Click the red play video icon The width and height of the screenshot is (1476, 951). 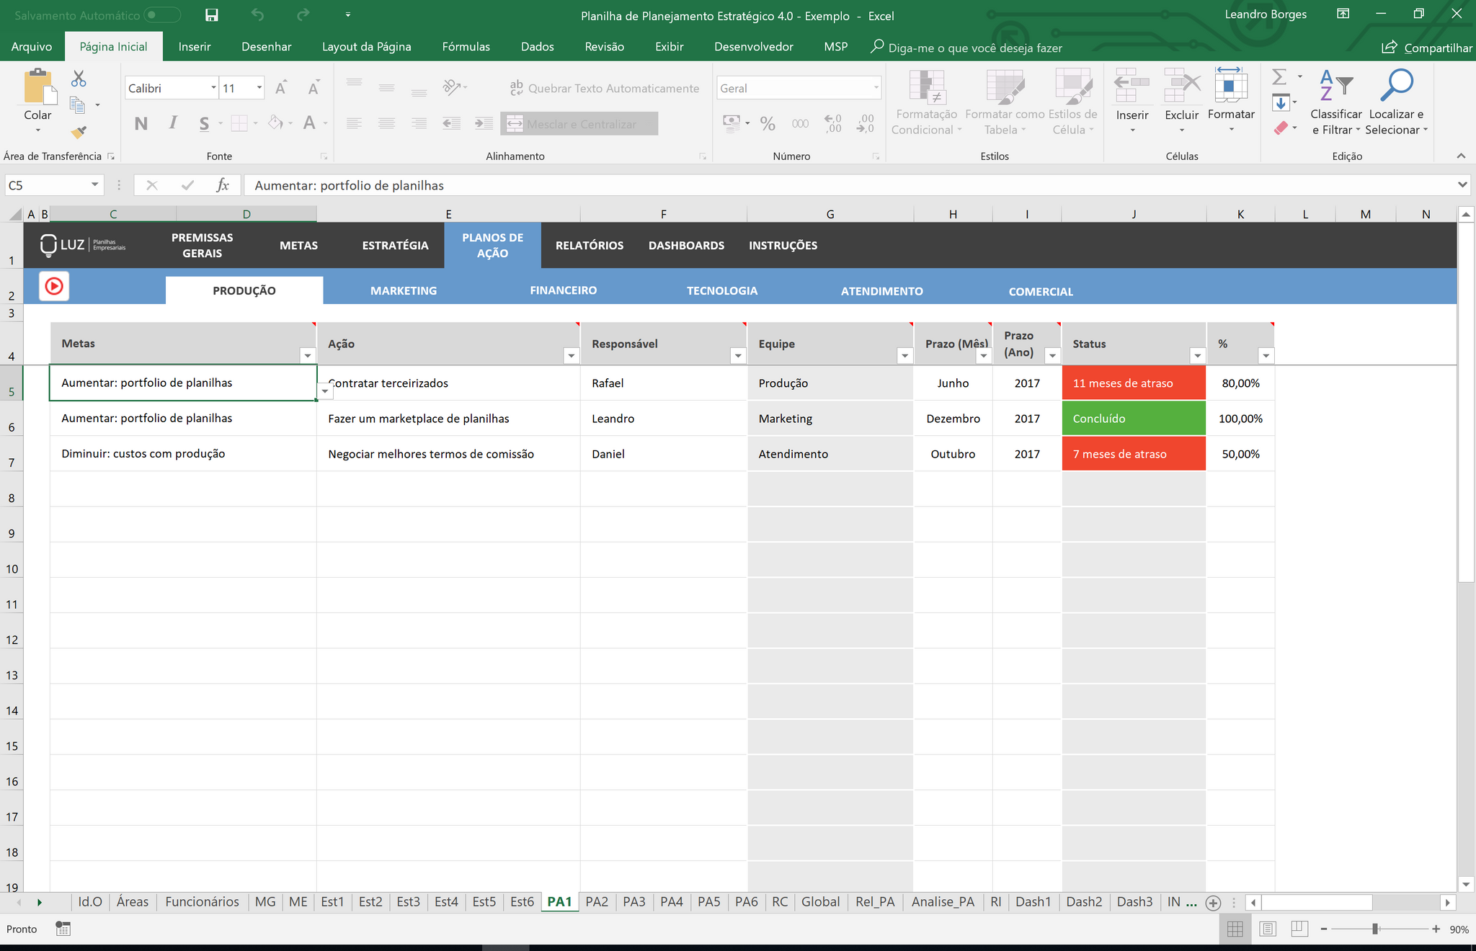[54, 286]
